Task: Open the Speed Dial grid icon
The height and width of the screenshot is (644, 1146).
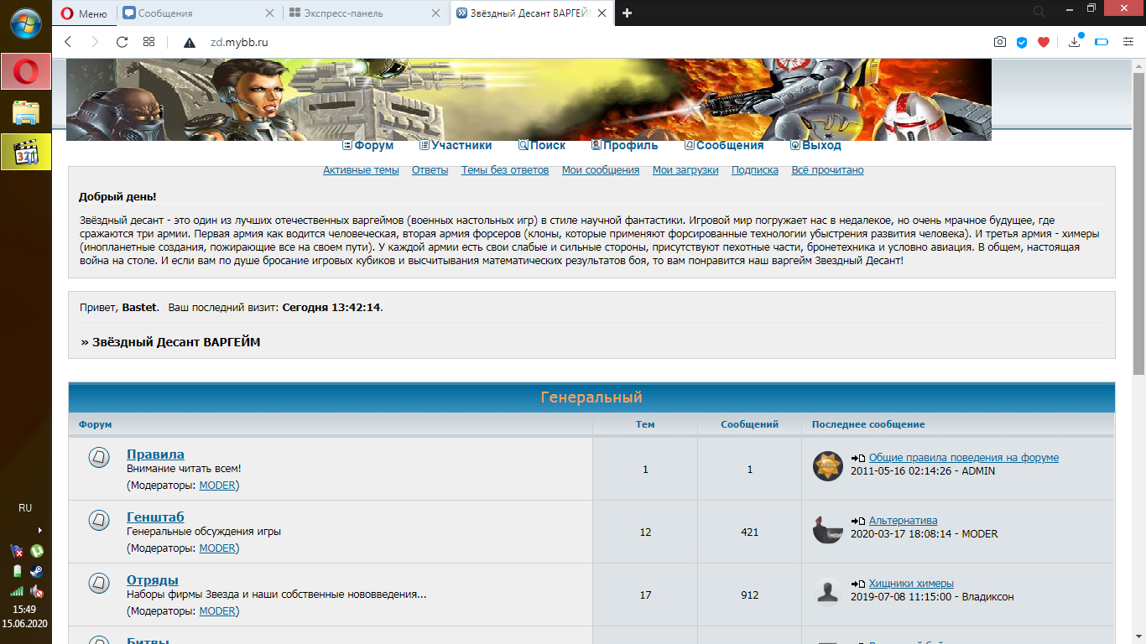Action: point(148,42)
